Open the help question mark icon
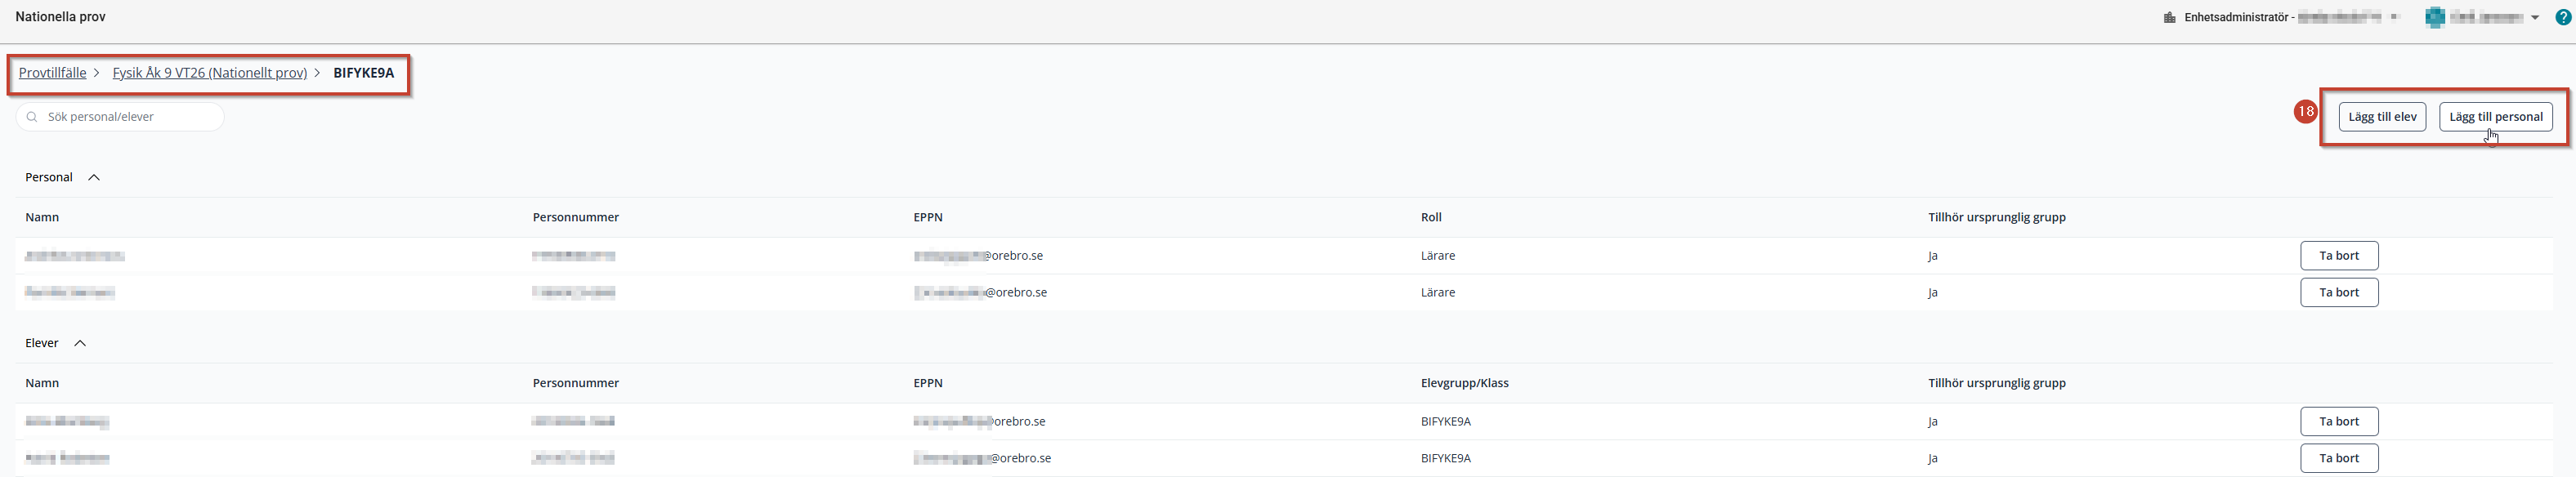Image resolution: width=2576 pixels, height=477 pixels. tap(2563, 17)
